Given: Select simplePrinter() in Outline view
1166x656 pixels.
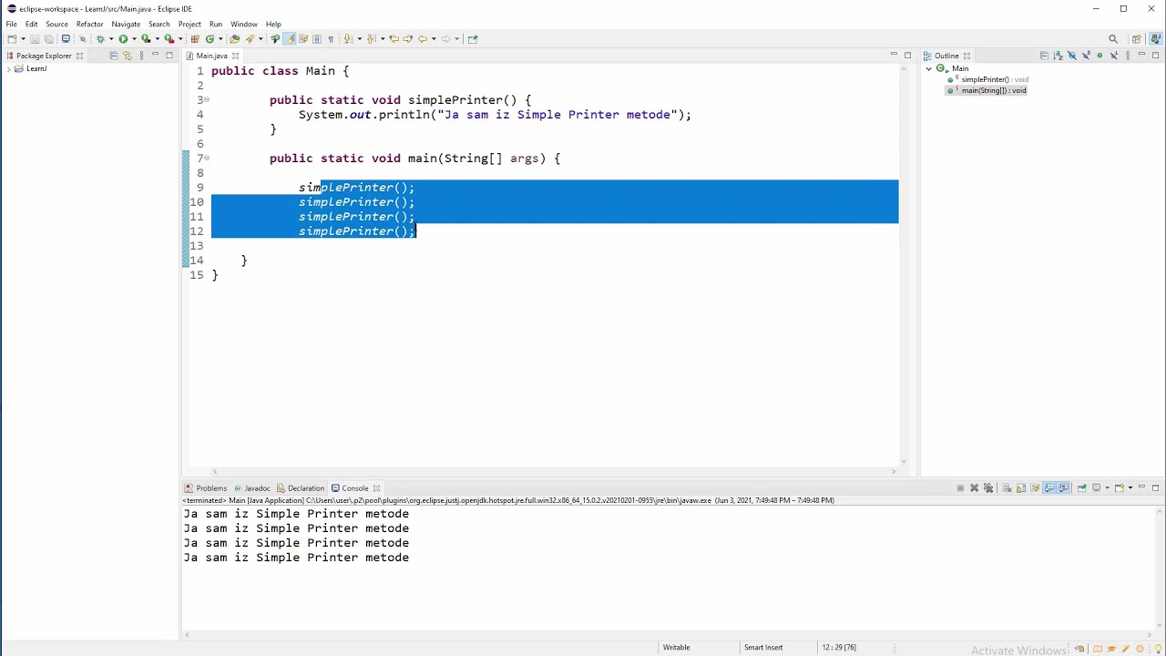Looking at the screenshot, I should (987, 79).
